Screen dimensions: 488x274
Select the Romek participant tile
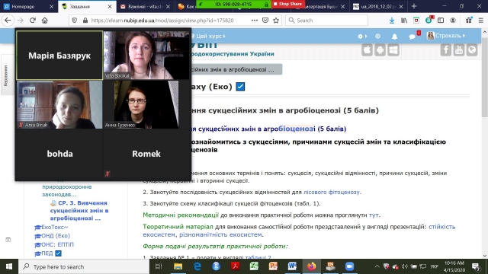pos(146,154)
